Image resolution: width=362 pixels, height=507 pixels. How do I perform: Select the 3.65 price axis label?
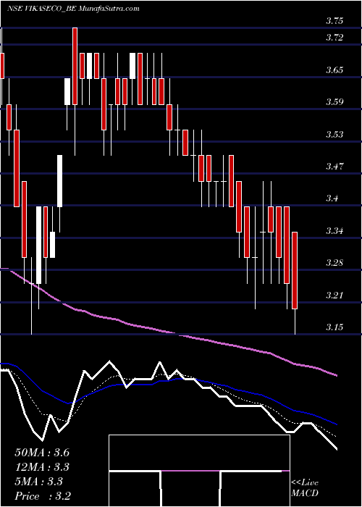[x=334, y=70]
